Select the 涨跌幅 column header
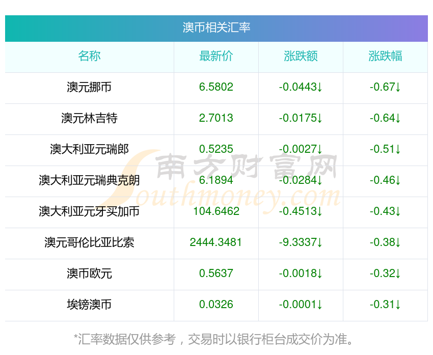The width and height of the screenshot is (433, 355). click(385, 56)
